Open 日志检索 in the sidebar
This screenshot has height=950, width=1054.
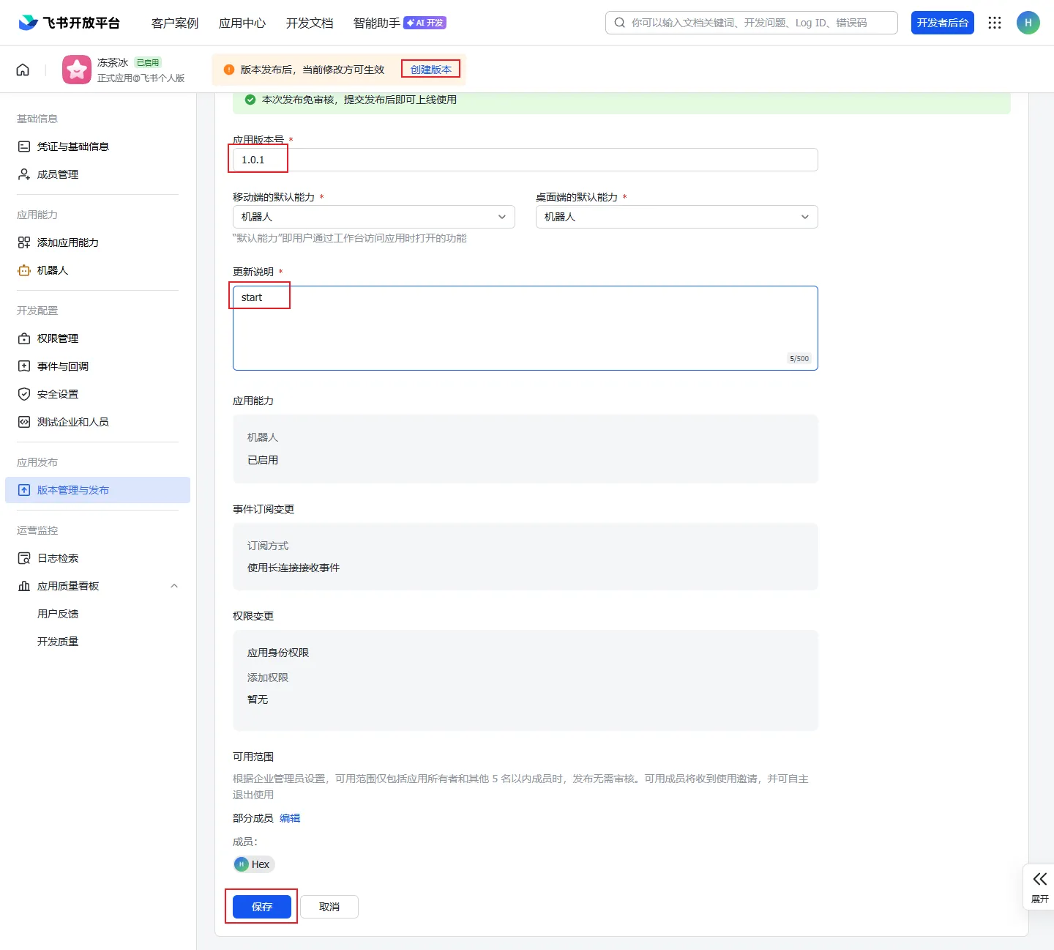[x=58, y=558]
